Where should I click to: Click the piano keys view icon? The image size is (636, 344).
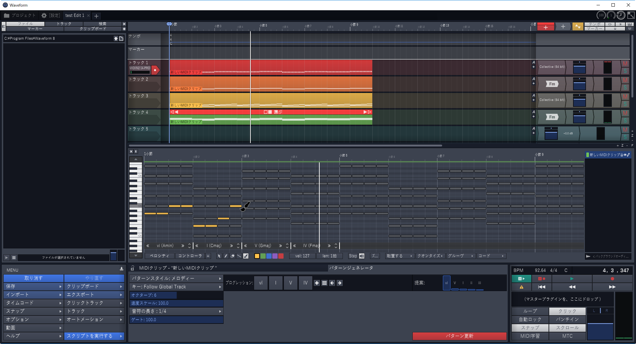point(630,24)
